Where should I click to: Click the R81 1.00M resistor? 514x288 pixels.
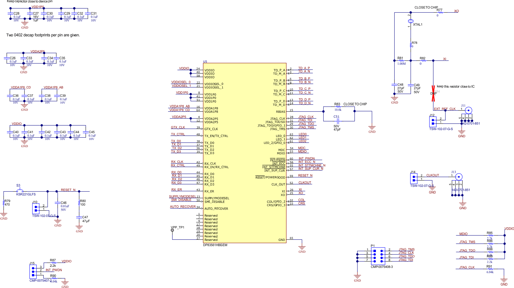click(401, 61)
